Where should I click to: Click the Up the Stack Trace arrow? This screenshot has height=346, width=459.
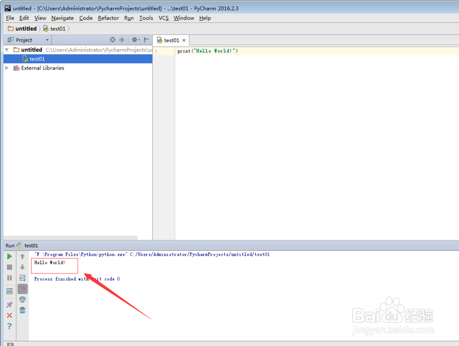click(x=22, y=257)
